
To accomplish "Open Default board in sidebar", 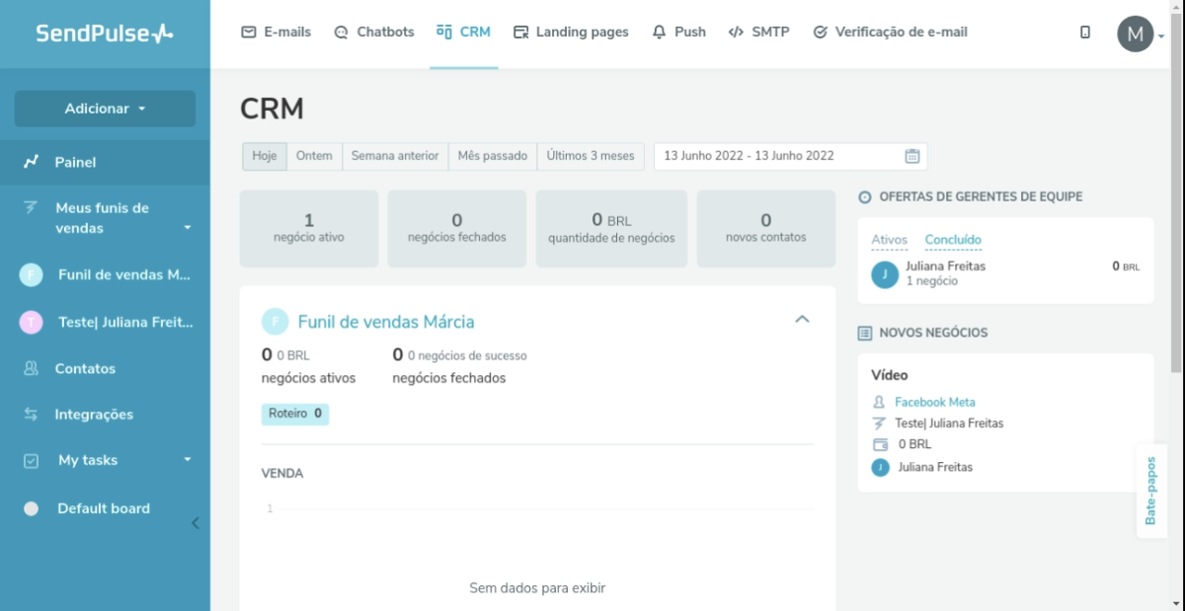I will (105, 508).
